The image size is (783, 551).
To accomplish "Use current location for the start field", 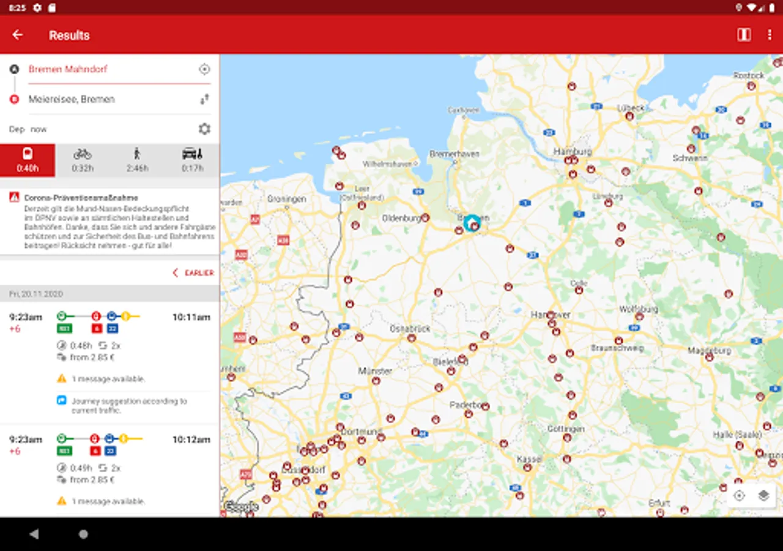I will [x=204, y=69].
